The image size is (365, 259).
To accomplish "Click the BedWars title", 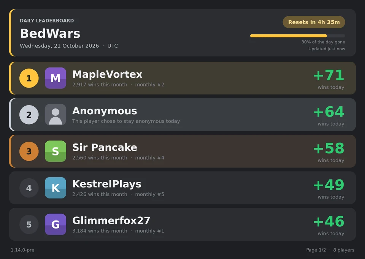I will [x=50, y=34].
